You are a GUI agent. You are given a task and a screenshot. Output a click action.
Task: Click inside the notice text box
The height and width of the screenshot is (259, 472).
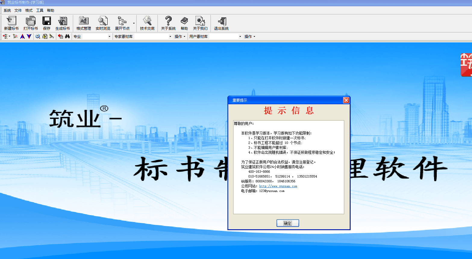click(x=289, y=167)
